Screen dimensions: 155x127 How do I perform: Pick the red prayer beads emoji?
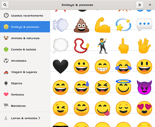coord(81,46)
